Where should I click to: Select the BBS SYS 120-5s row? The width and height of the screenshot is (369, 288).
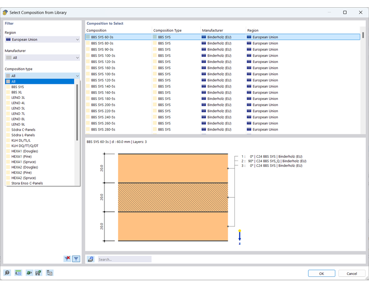[222, 80]
